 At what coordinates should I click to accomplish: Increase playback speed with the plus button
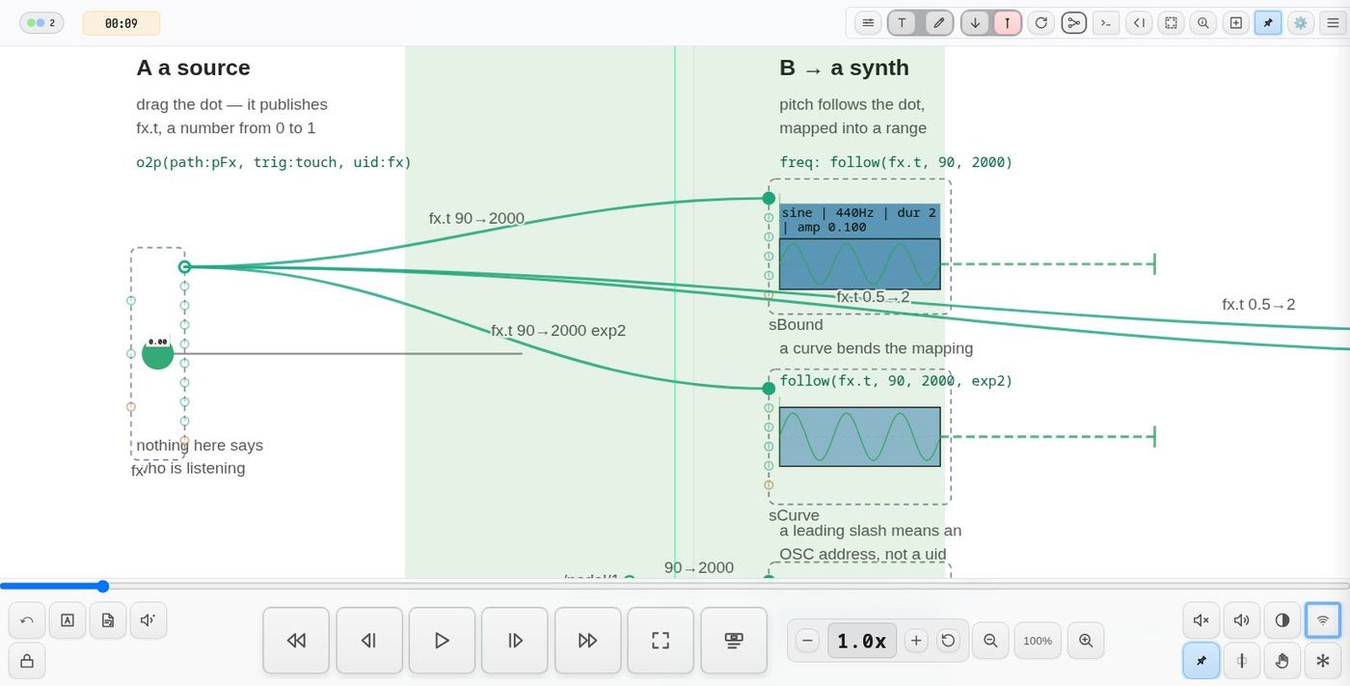917,641
